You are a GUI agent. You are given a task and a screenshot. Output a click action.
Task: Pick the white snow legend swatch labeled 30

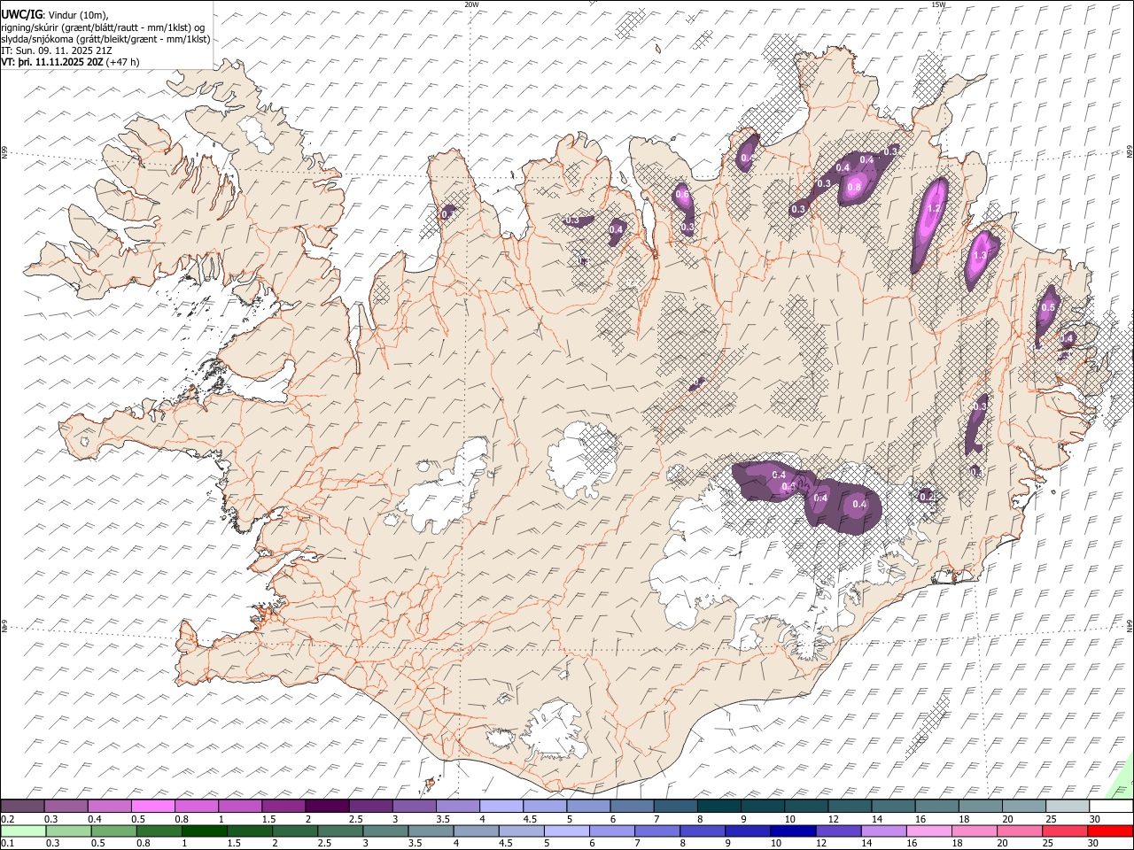(x=1110, y=807)
